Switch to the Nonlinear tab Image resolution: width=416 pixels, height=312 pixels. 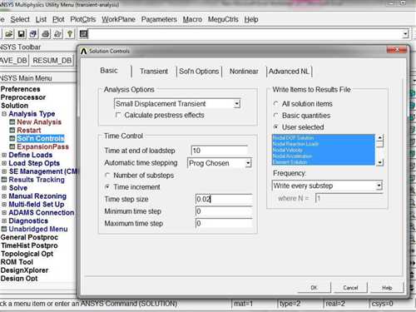(x=244, y=72)
